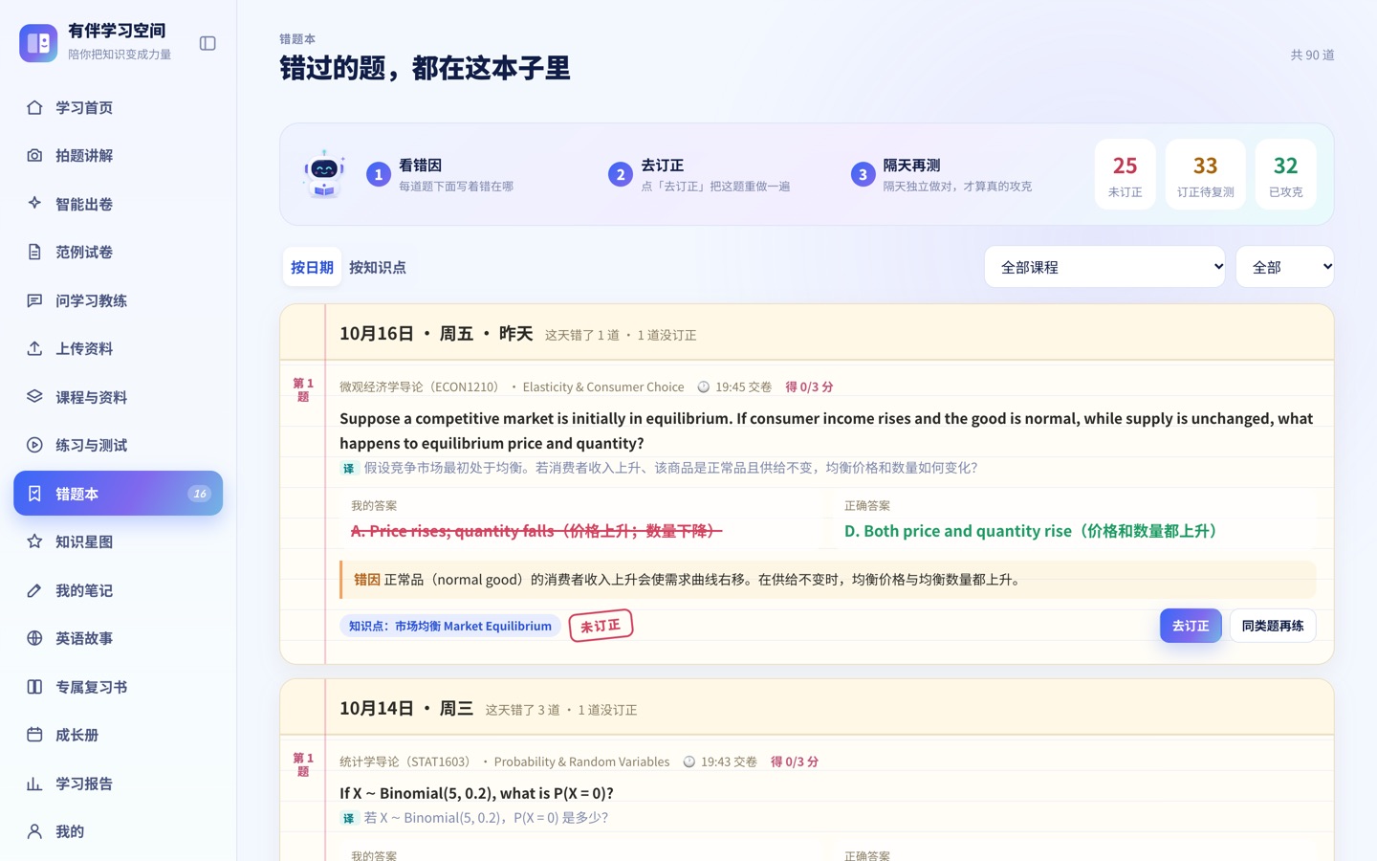Open the 全部 status filter dropdown
This screenshot has height=861, width=1377.
(x=1284, y=267)
